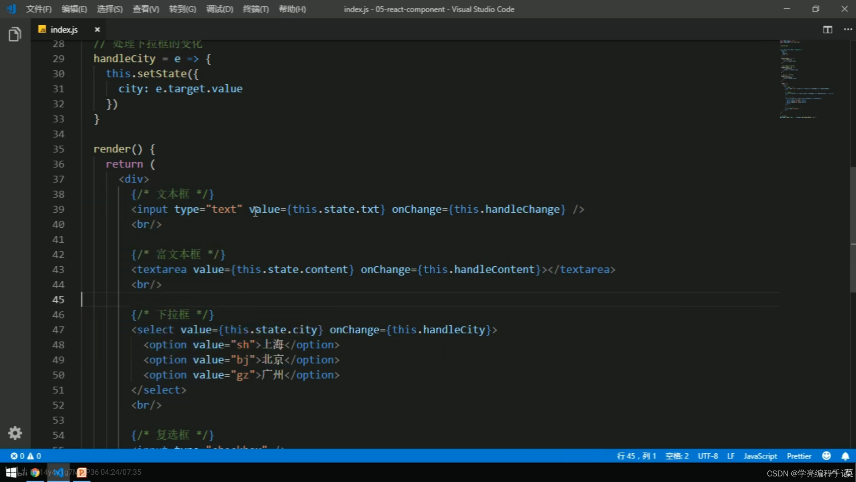Image resolution: width=856 pixels, height=482 pixels.
Task: Click line number 29 in gutter
Action: (58, 59)
